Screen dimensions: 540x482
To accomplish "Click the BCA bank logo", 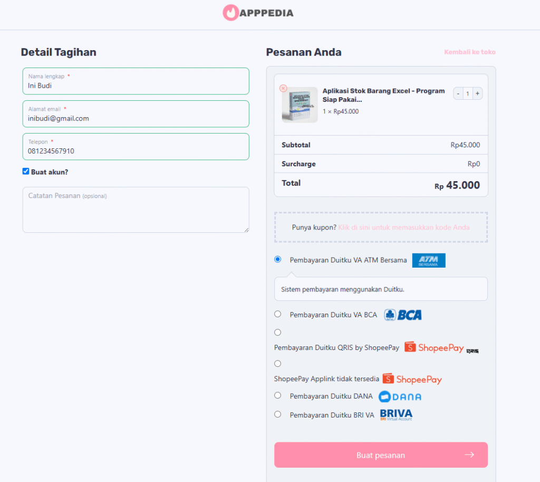I will (x=403, y=315).
